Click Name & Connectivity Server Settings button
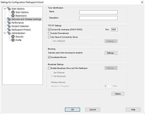The height and width of the screenshot is (114, 145). [111, 41]
